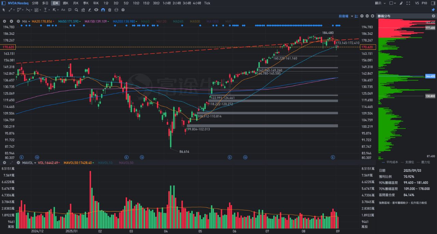Screen dimensions: 437x234
Task: Select the cursor pointer tool
Action: point(4,10)
